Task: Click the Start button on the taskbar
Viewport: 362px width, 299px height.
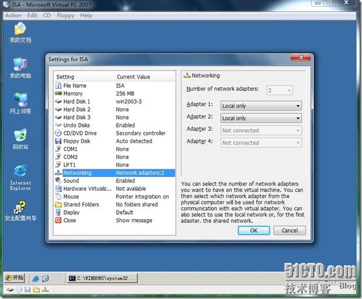Action: (x=15, y=278)
